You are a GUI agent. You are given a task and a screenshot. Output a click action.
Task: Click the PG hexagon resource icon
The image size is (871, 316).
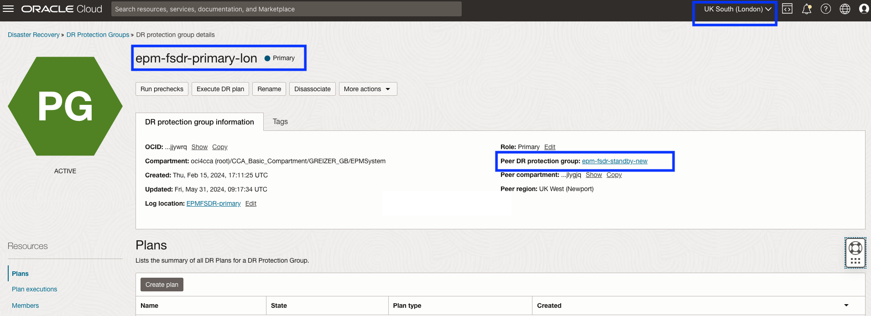click(65, 106)
